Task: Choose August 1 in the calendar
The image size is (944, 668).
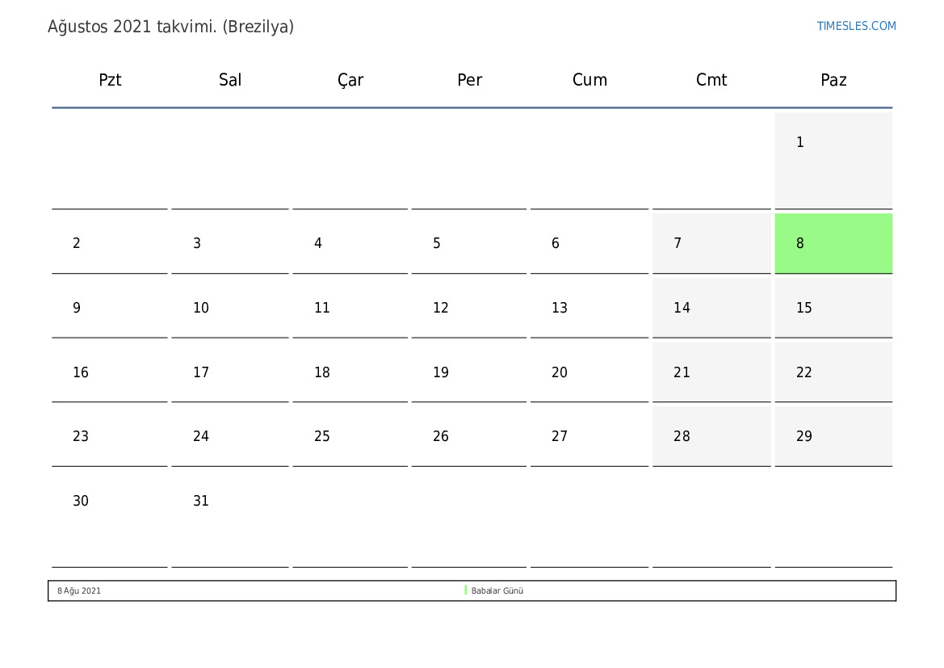Action: point(833,160)
